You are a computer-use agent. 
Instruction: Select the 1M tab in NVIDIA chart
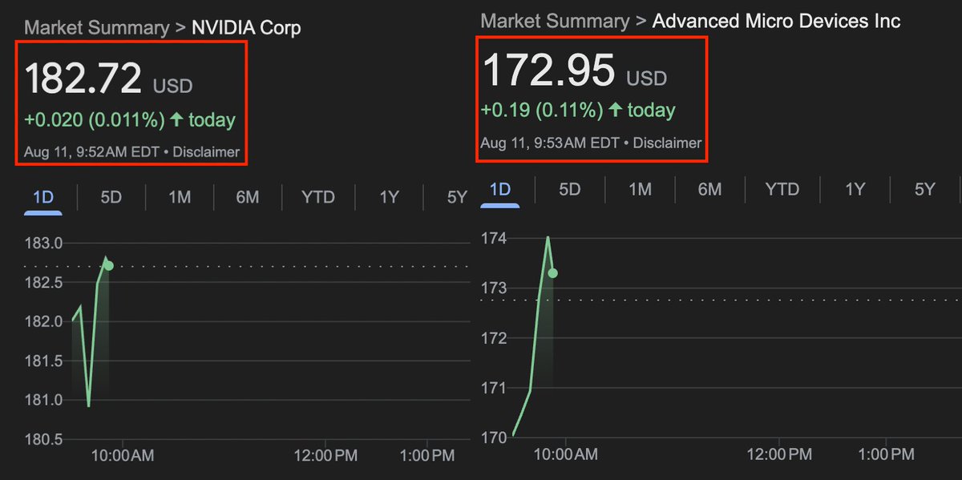180,196
